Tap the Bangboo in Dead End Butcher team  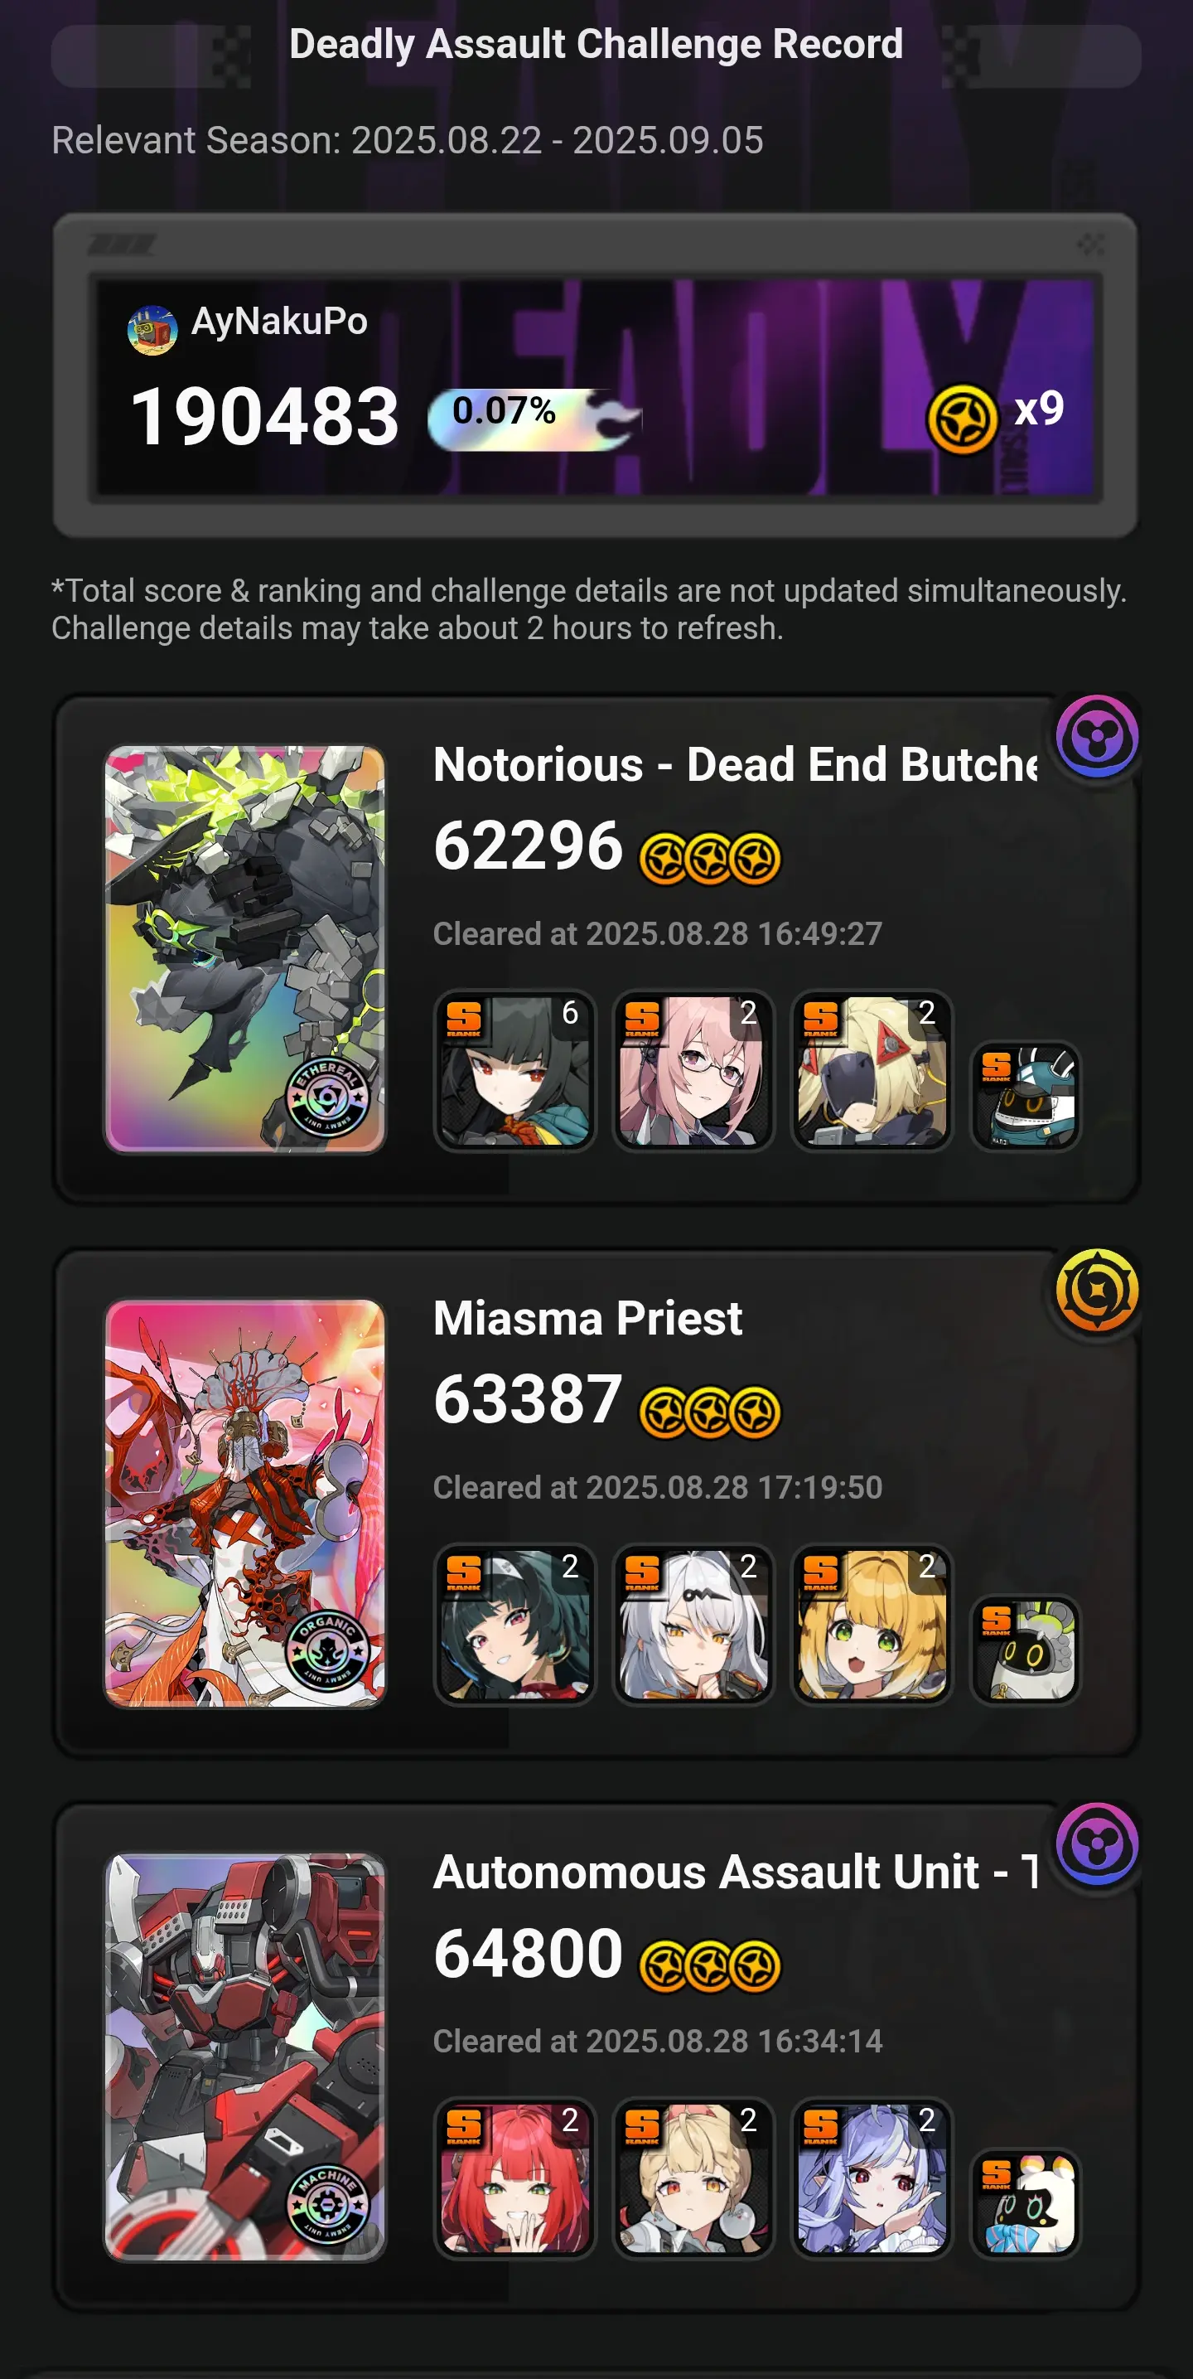click(x=1026, y=1096)
